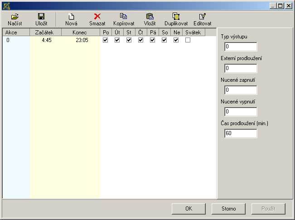Image resolution: width=295 pixels, height=220 pixels.
Task: Focus the Nucené vypnutí input field
Action: 241,112
